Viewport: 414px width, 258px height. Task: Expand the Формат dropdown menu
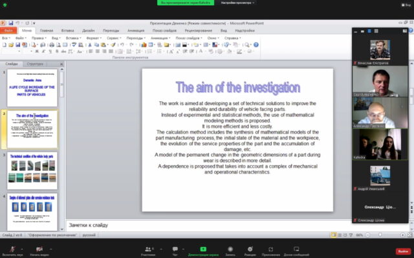[94, 38]
